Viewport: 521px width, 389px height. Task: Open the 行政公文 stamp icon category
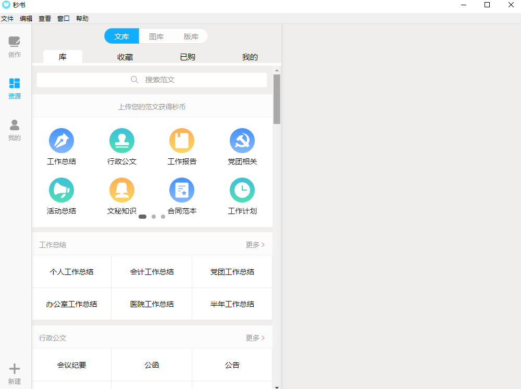(122, 141)
